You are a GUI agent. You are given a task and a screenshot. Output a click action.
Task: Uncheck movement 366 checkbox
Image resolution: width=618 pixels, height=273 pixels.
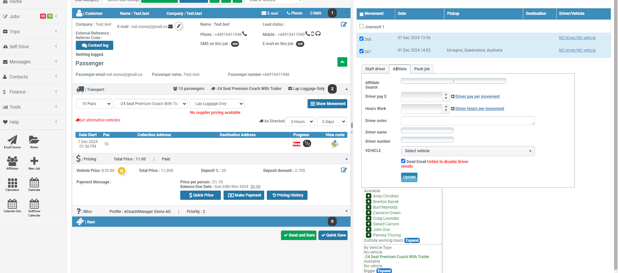362,39
